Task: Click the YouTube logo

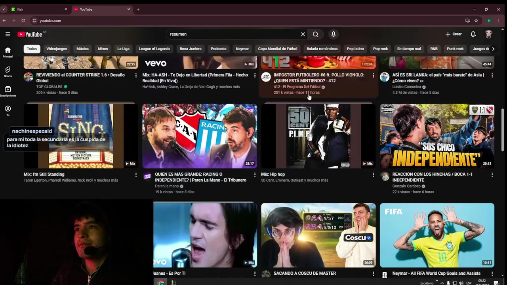Action: point(30,34)
